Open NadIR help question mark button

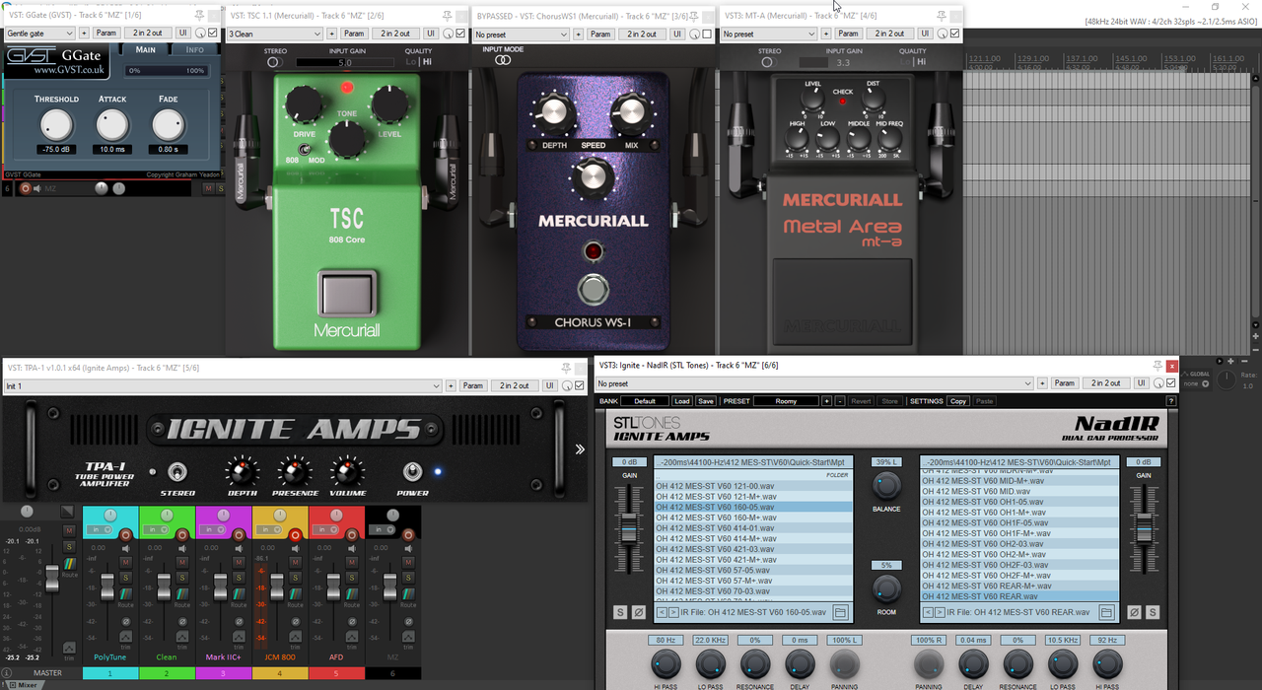(1171, 401)
